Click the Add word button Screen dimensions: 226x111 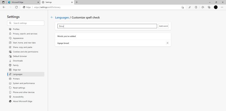(163, 26)
